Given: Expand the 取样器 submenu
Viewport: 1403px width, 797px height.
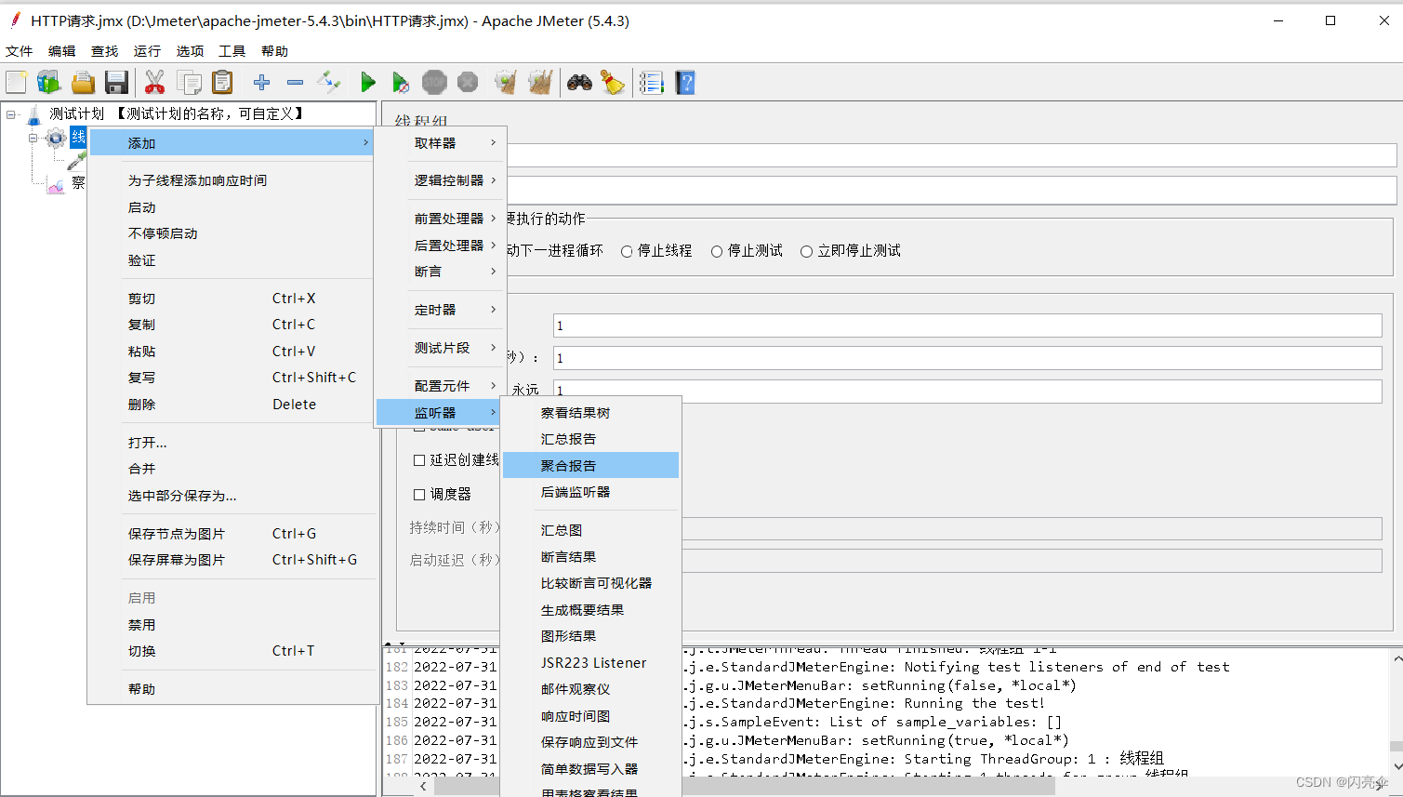Looking at the screenshot, I should click(x=441, y=143).
